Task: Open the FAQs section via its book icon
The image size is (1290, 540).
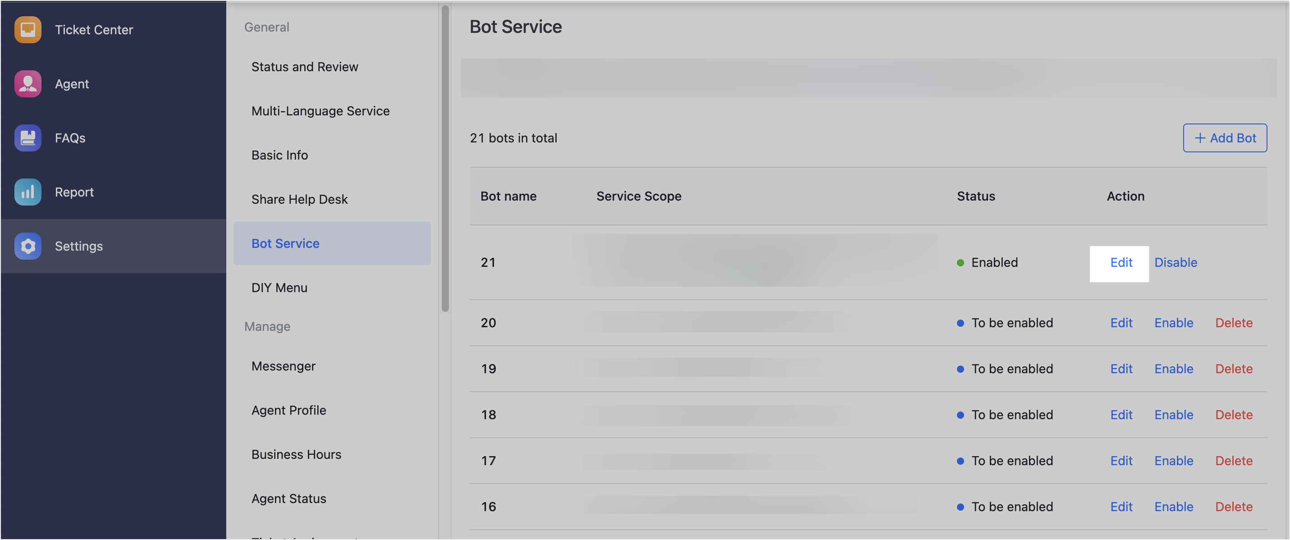Action: tap(27, 138)
